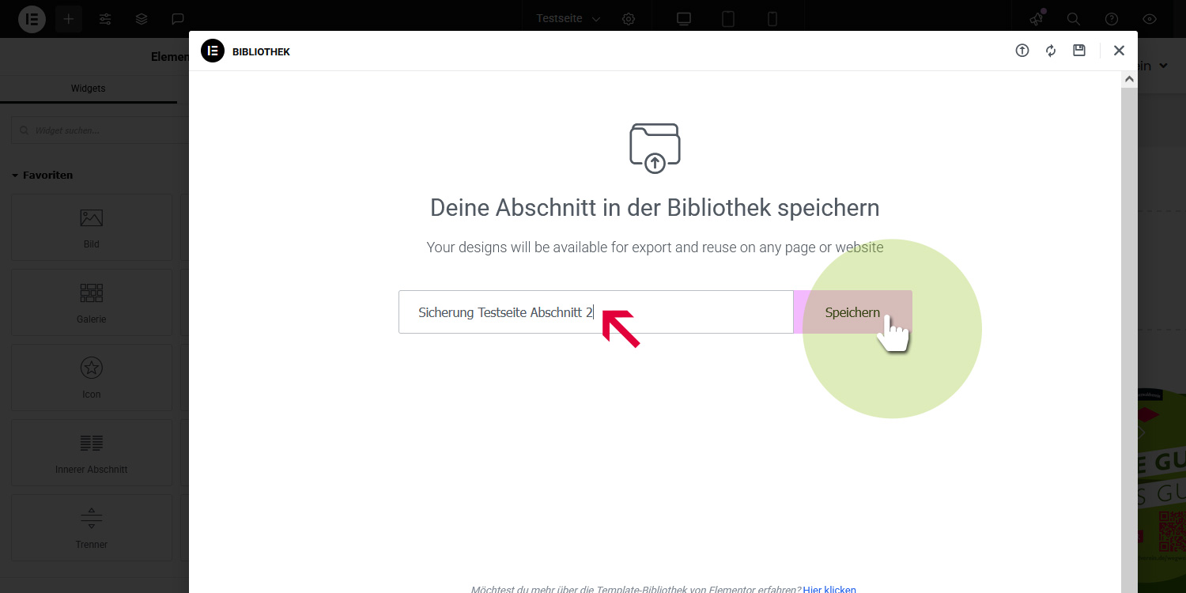Select the Innerer Abschnitt widget
Image resolution: width=1186 pixels, height=593 pixels.
coord(92,453)
